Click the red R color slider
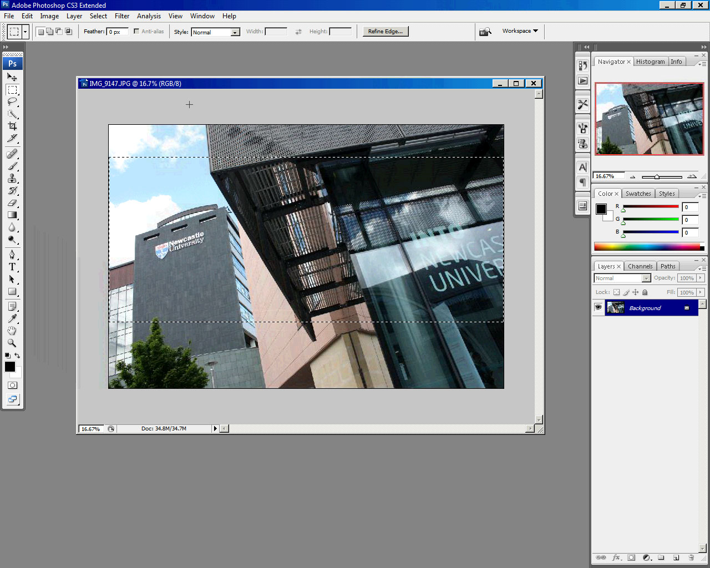710x568 pixels. click(651, 207)
